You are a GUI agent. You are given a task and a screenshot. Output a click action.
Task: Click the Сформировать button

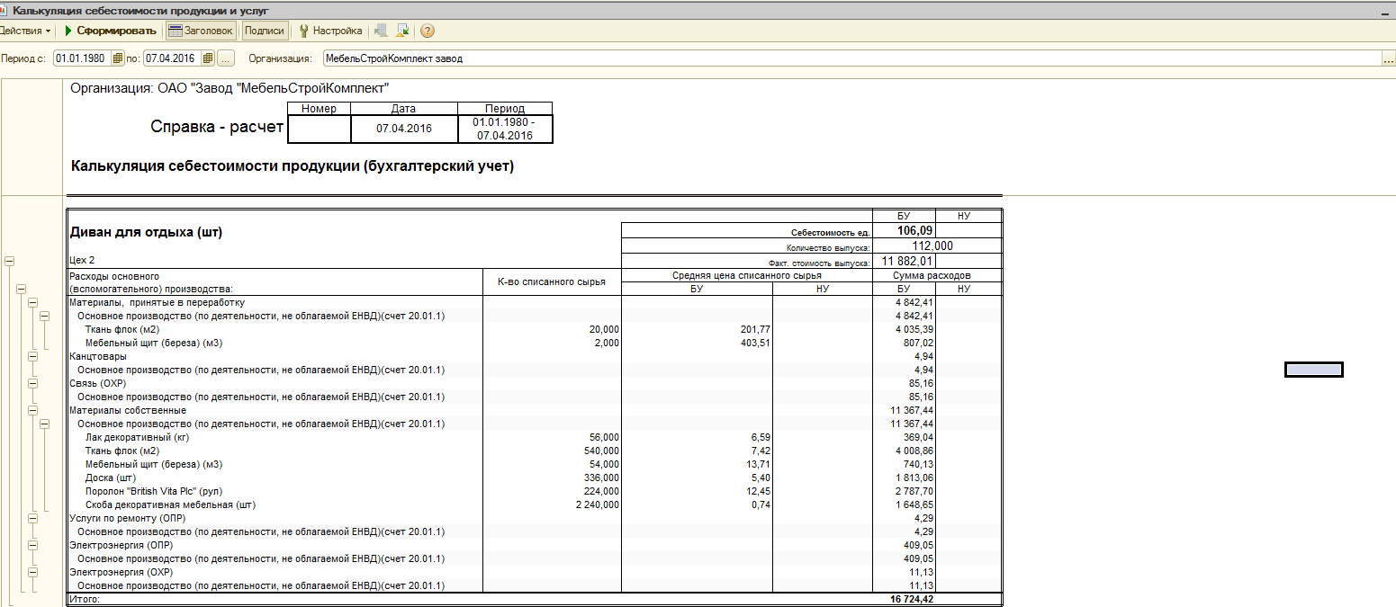[110, 31]
